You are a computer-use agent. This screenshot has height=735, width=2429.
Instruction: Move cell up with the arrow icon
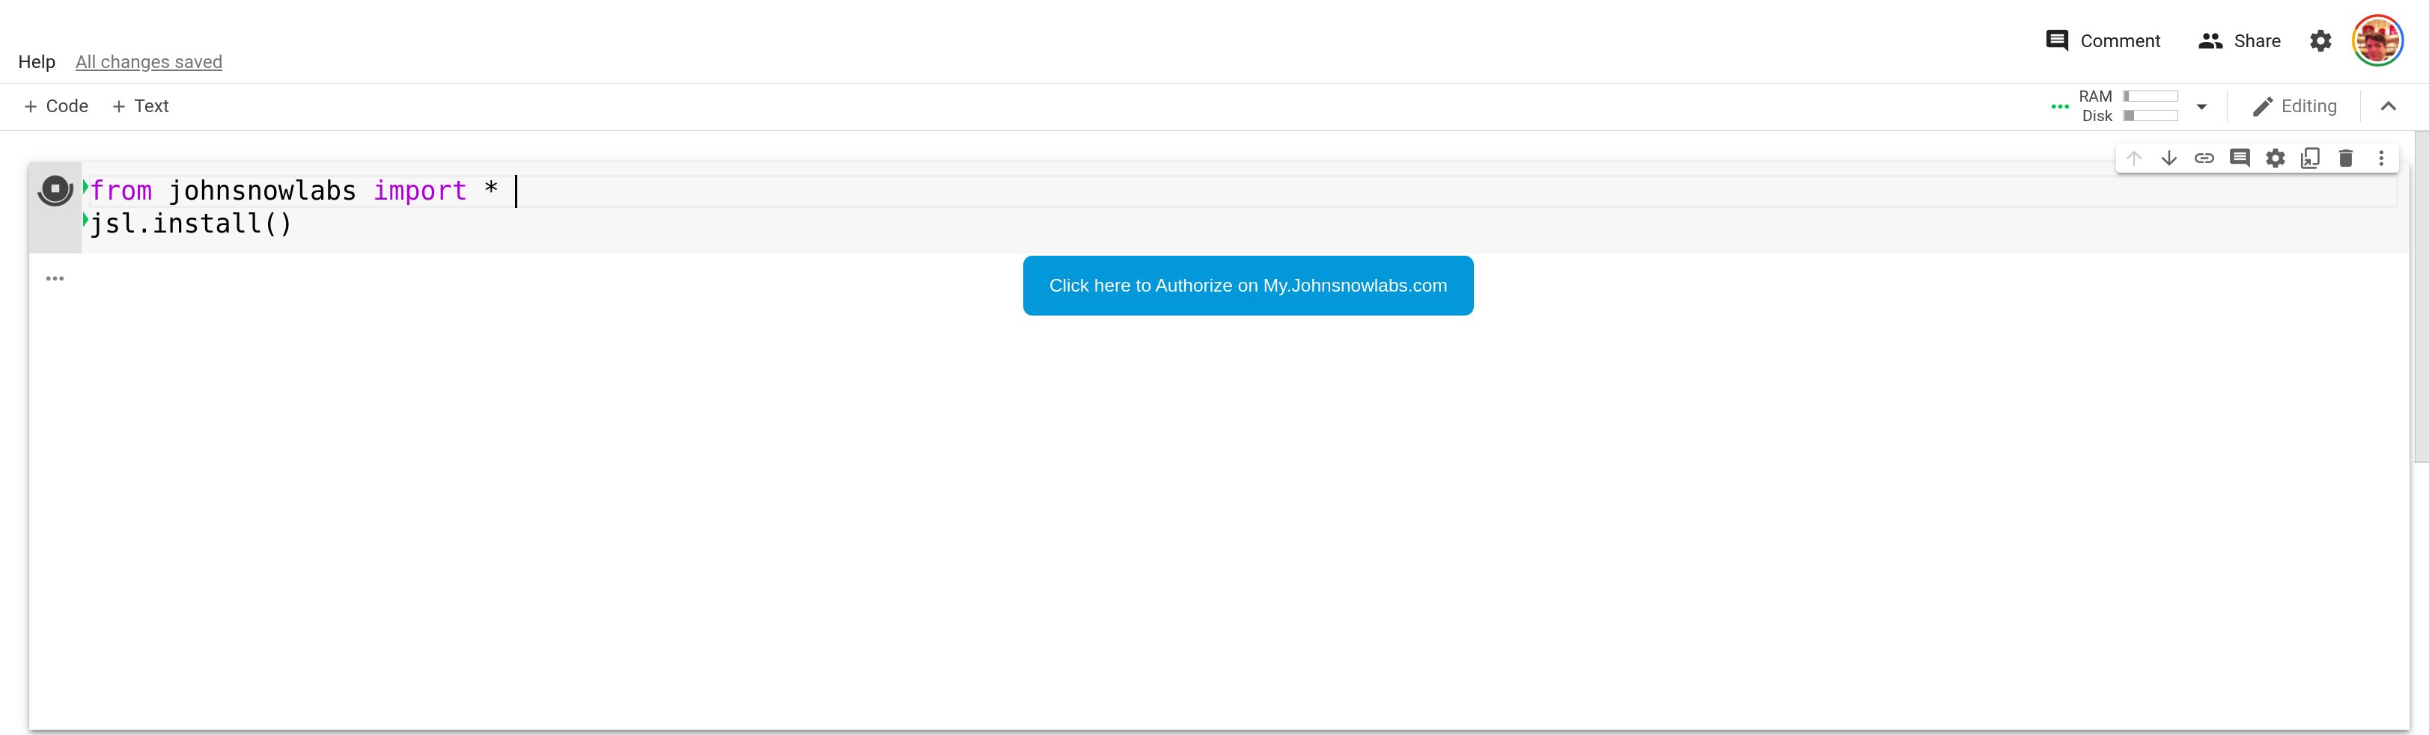click(x=2134, y=159)
